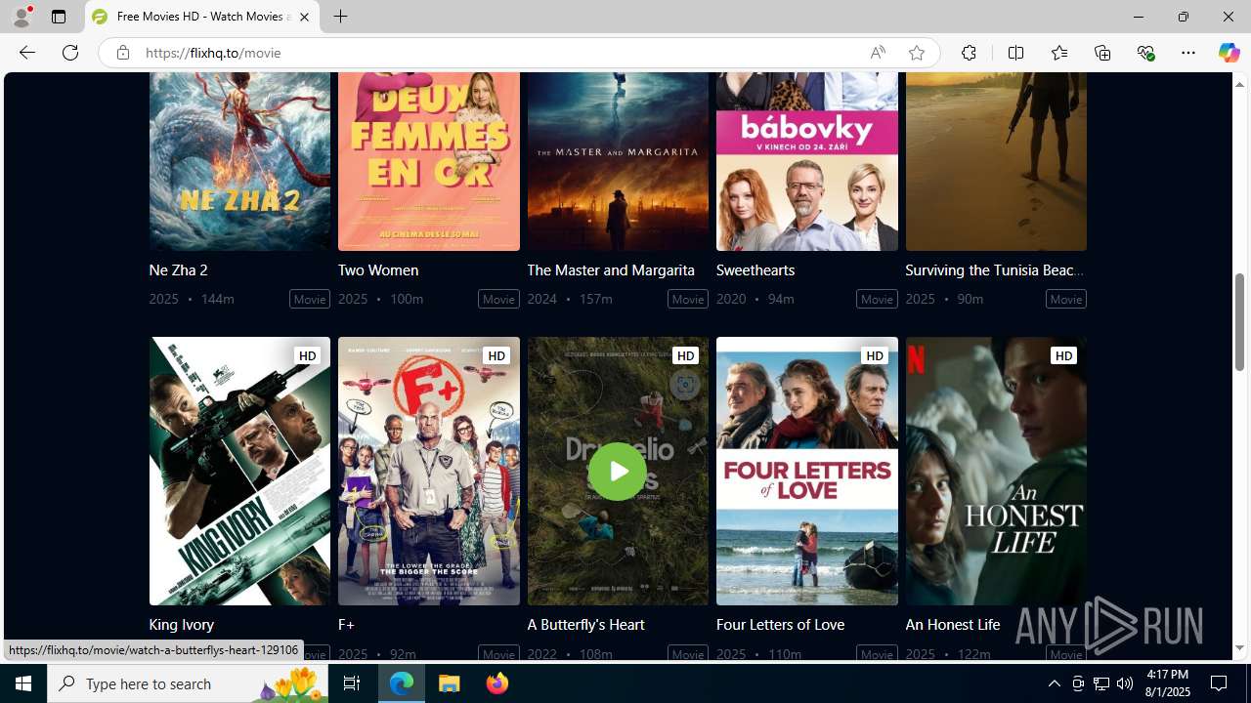Open browser Extensions icon

(x=969, y=53)
